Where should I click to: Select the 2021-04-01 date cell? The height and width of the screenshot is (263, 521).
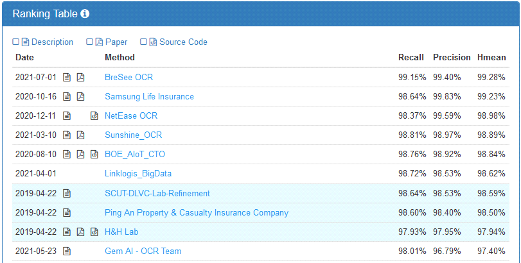tap(36, 173)
